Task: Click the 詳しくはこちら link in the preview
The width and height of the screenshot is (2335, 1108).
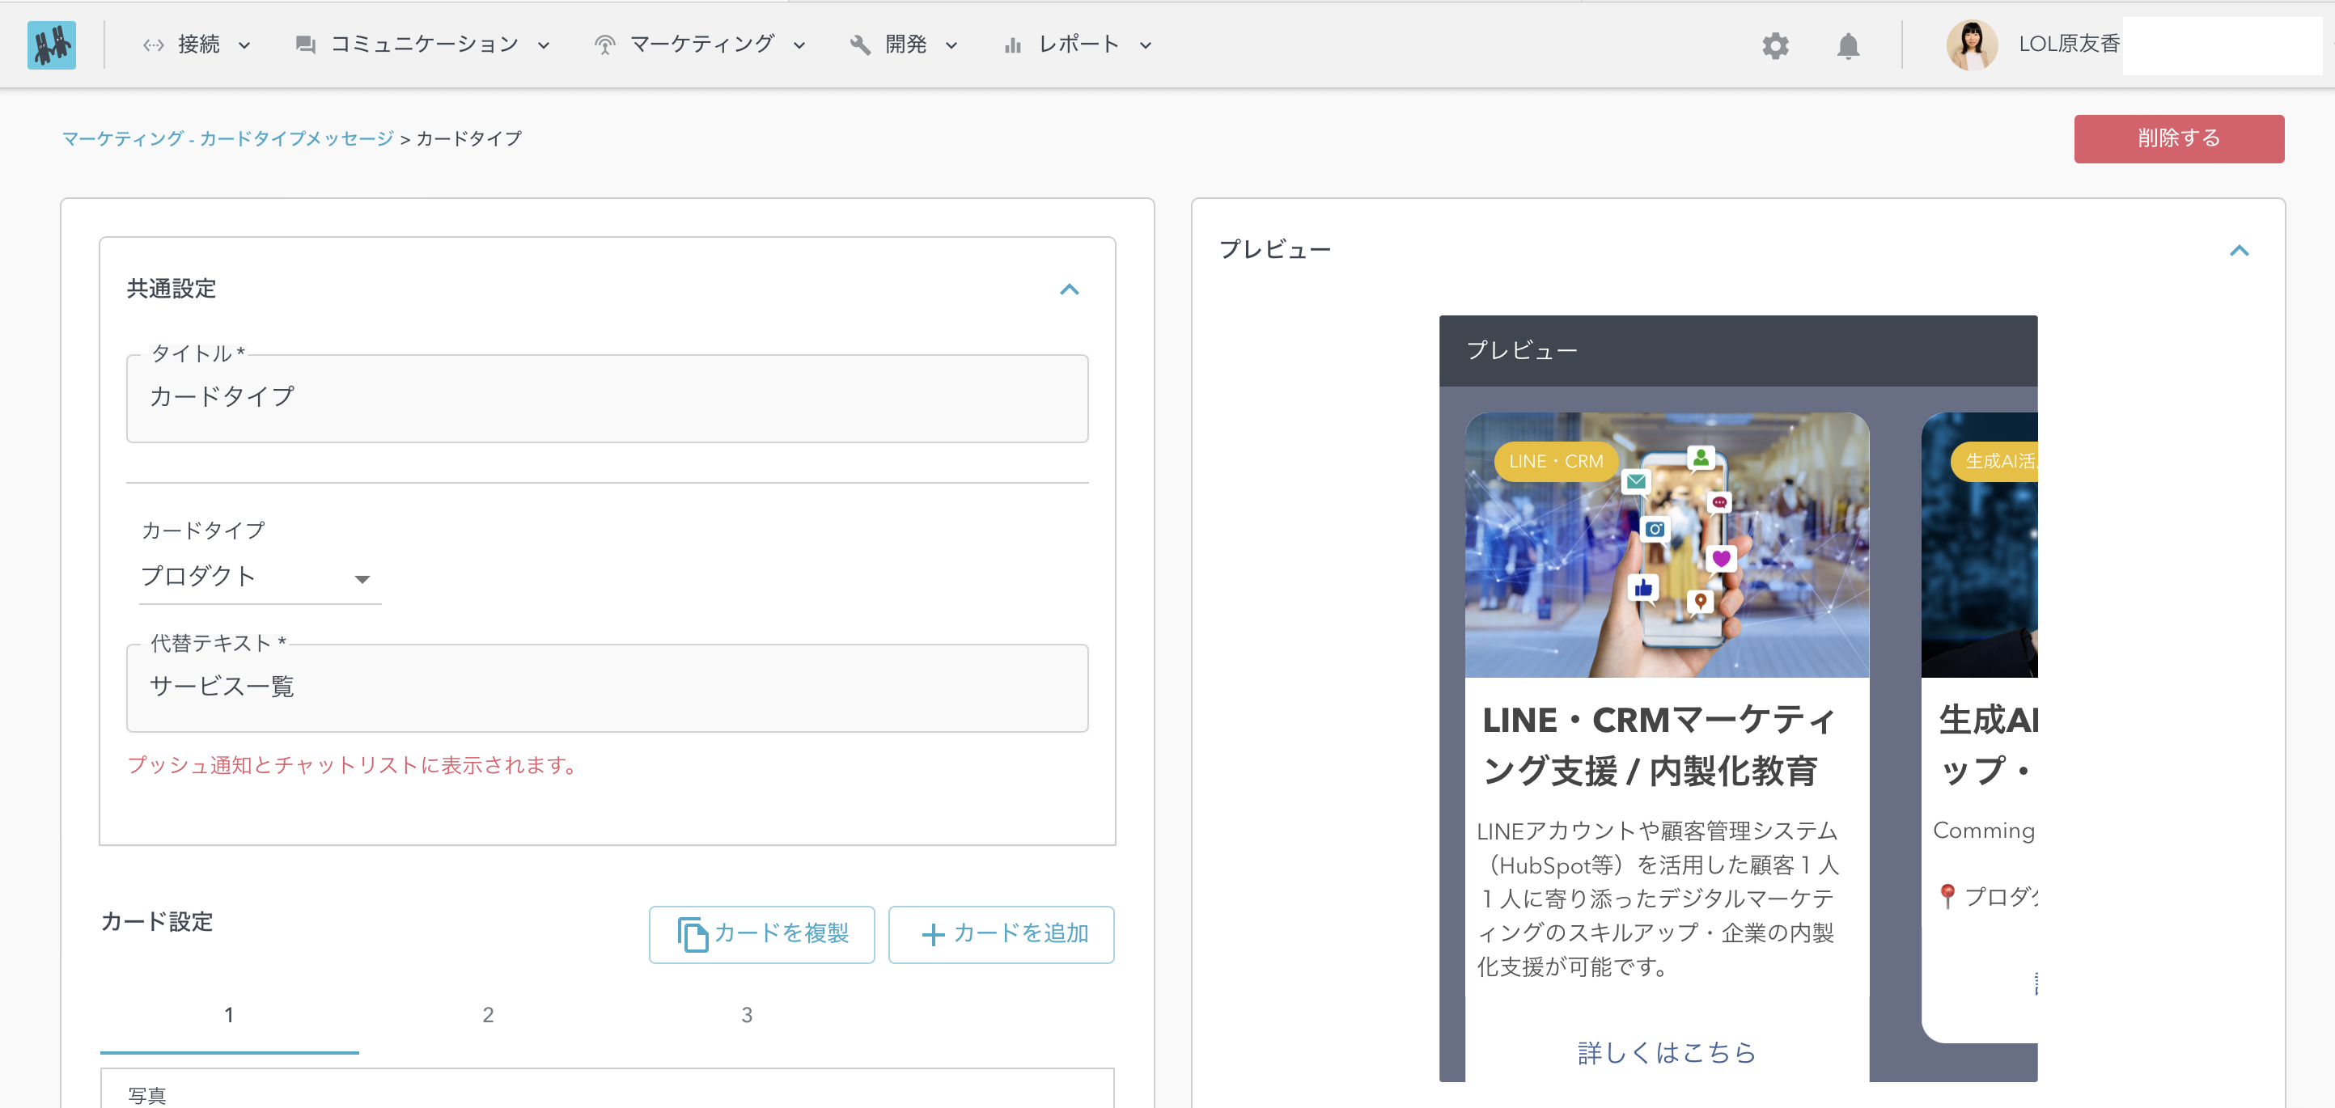Action: tap(1665, 1053)
